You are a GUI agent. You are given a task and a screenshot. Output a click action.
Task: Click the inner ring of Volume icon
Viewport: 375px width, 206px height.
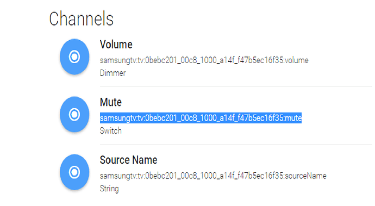coord(74,57)
